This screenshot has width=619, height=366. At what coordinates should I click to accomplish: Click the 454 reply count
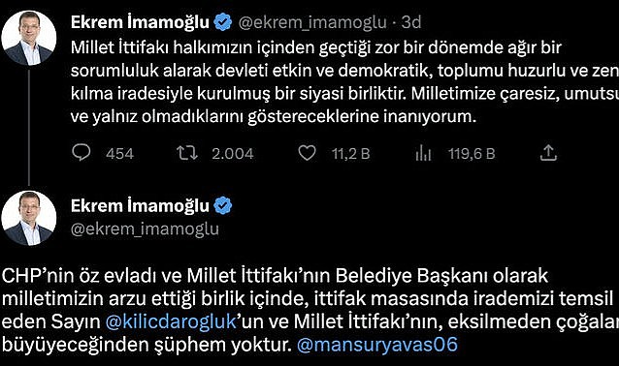[119, 153]
